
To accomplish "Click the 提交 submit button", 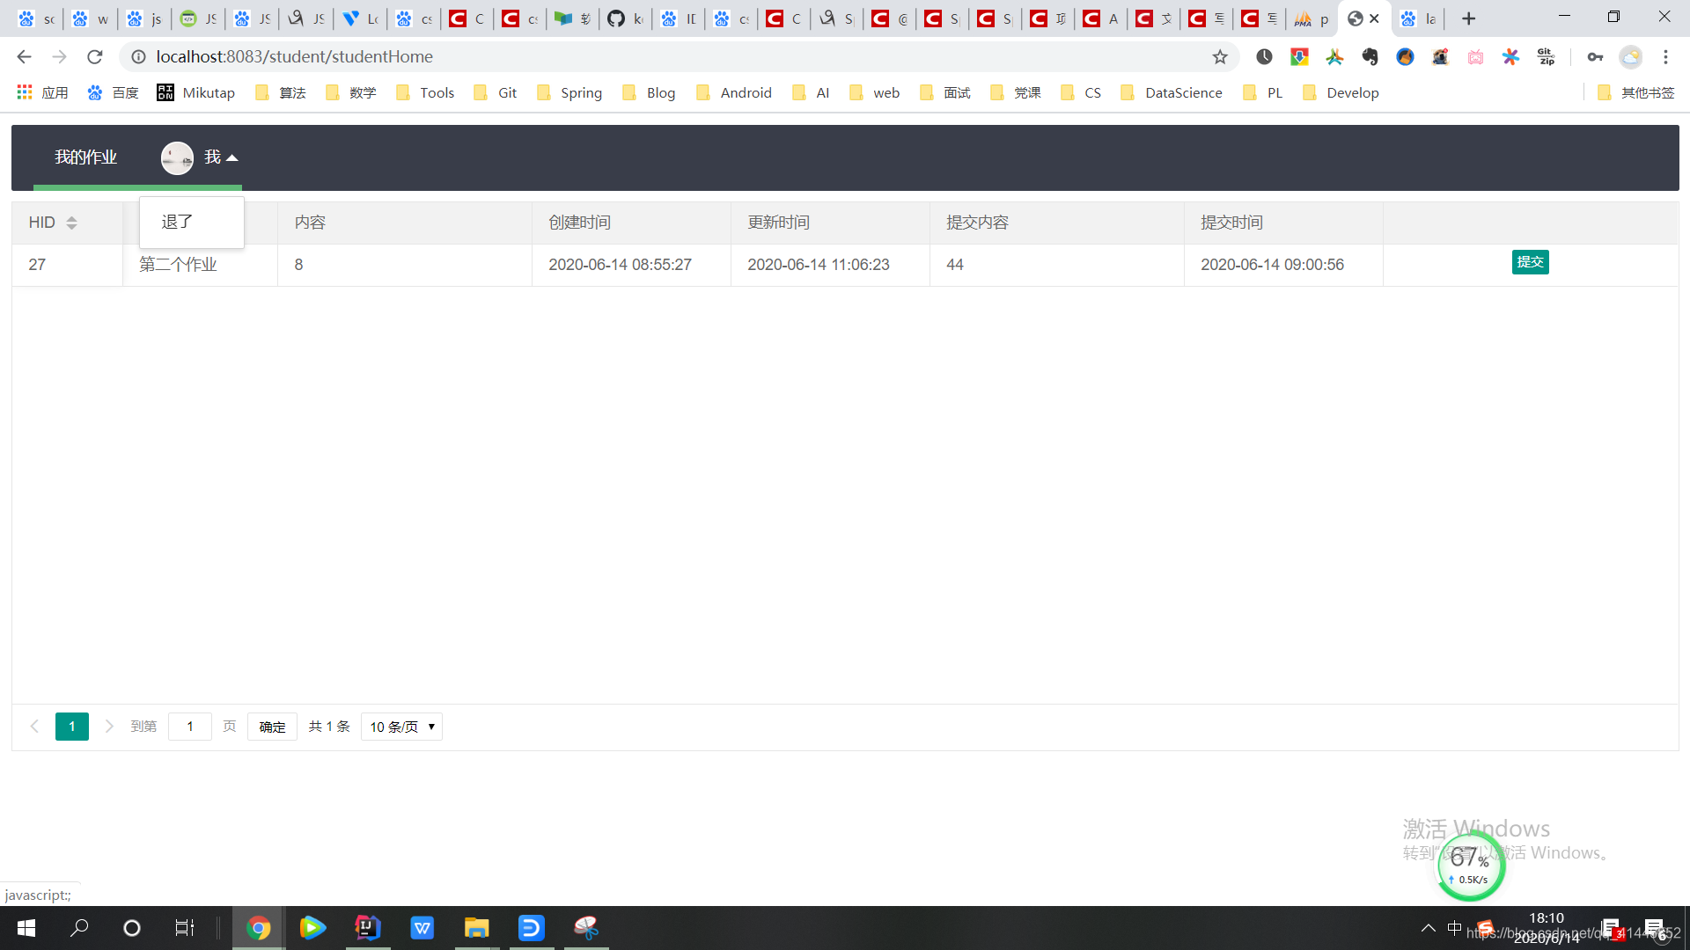I will [1530, 262].
